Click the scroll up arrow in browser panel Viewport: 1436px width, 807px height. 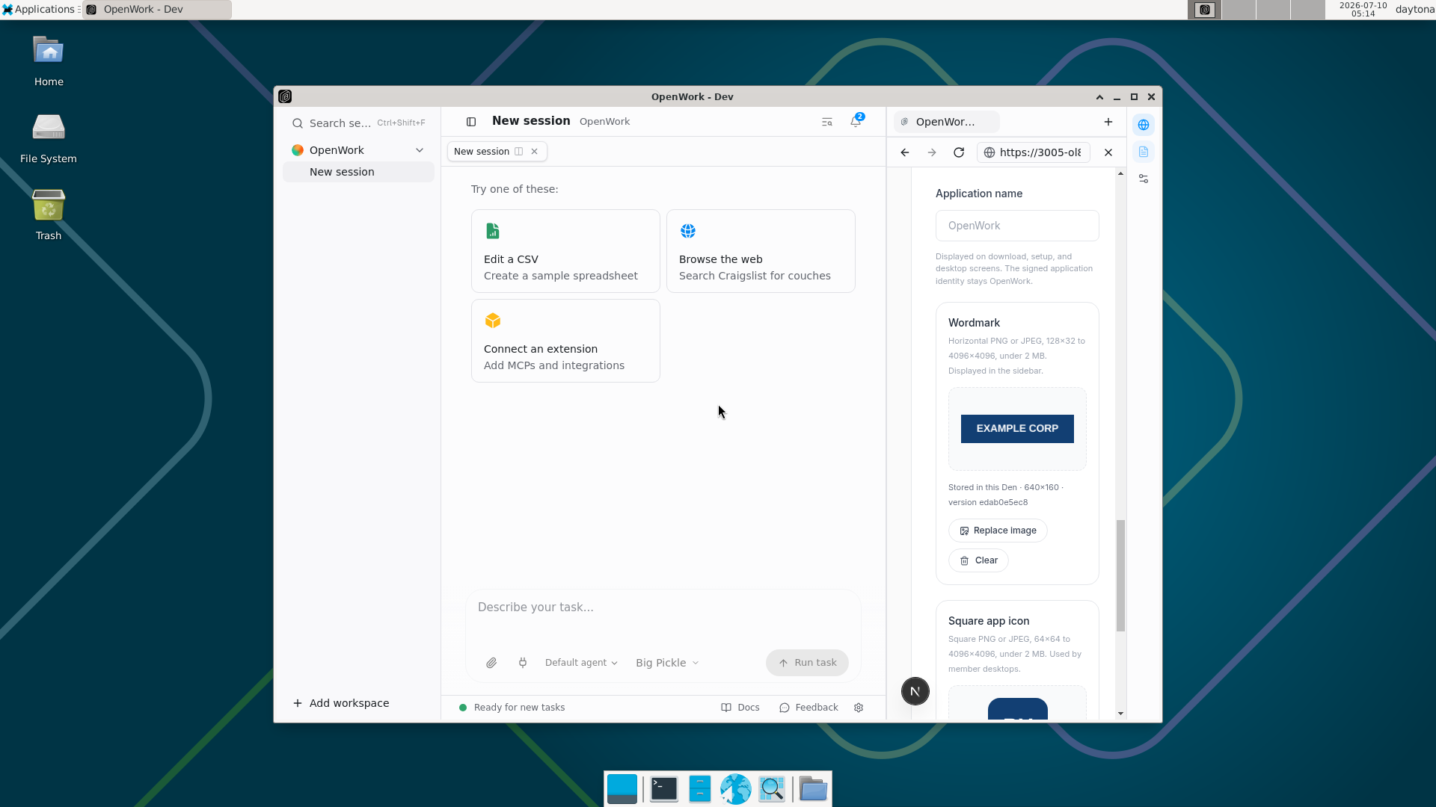click(1120, 173)
